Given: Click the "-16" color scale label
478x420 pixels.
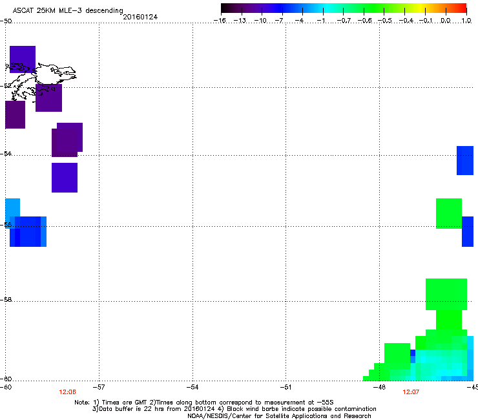Looking at the screenshot, I should tap(220, 21).
